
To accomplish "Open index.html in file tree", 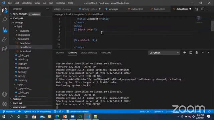I will (25, 51).
